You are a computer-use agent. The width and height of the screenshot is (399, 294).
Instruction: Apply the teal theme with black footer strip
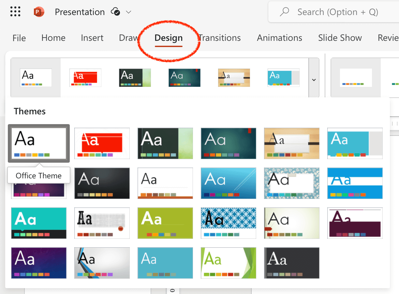[39, 223]
